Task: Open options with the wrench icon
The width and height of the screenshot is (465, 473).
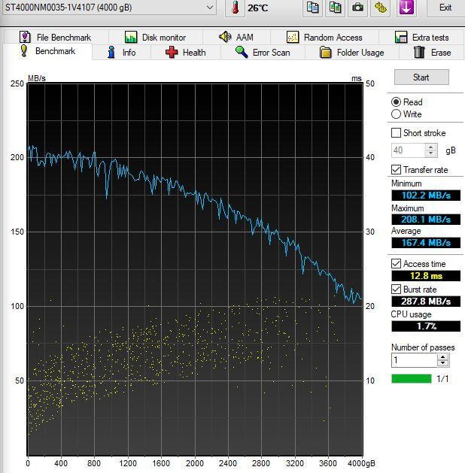Action: tap(381, 8)
